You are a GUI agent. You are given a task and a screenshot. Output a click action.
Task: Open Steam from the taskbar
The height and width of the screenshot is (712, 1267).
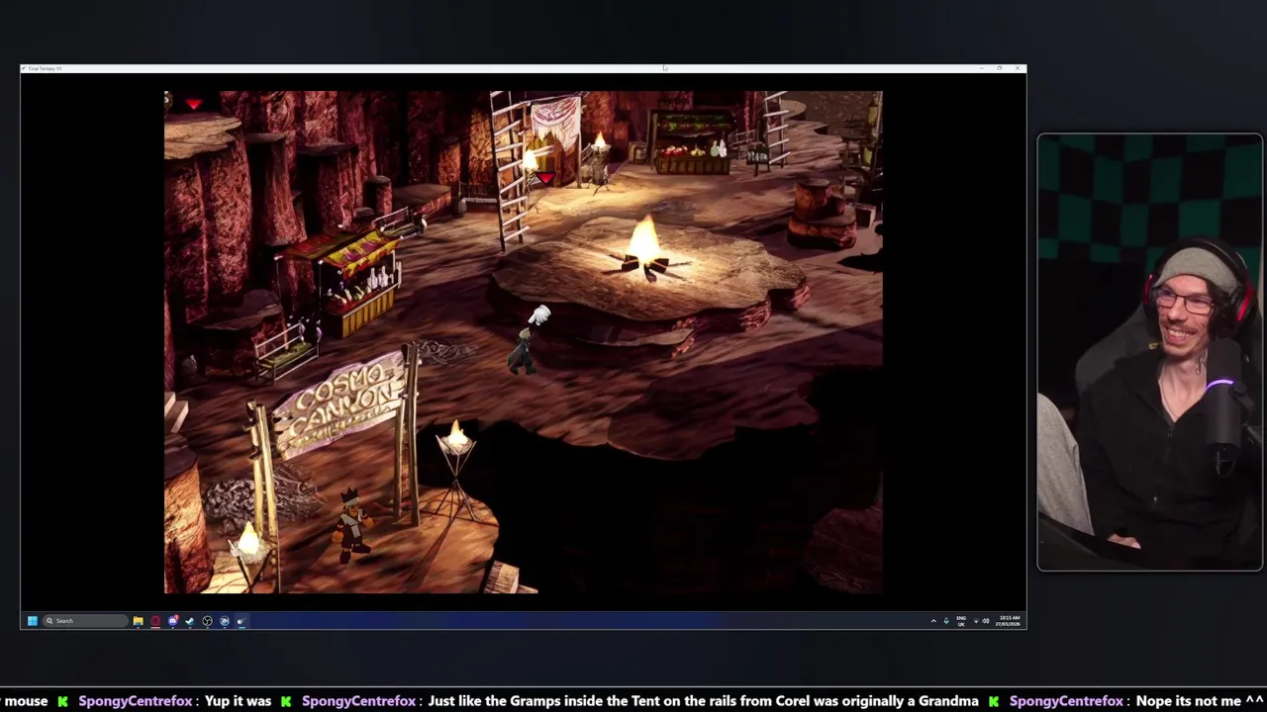(x=190, y=621)
